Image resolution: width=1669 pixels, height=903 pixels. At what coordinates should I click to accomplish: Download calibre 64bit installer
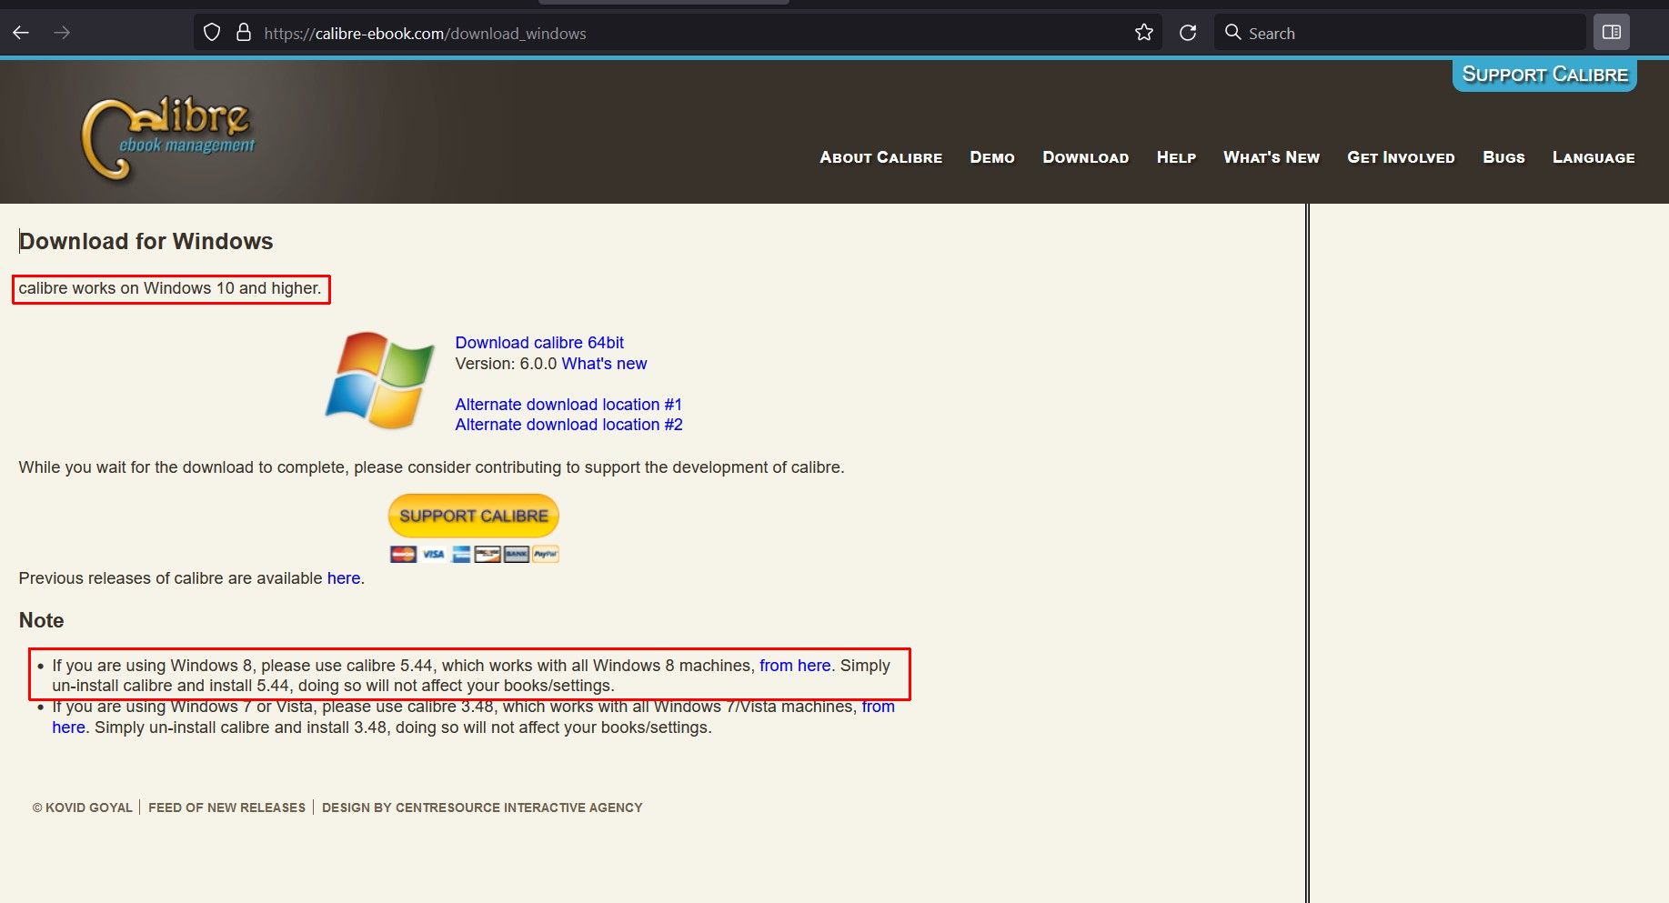pyautogui.click(x=539, y=343)
